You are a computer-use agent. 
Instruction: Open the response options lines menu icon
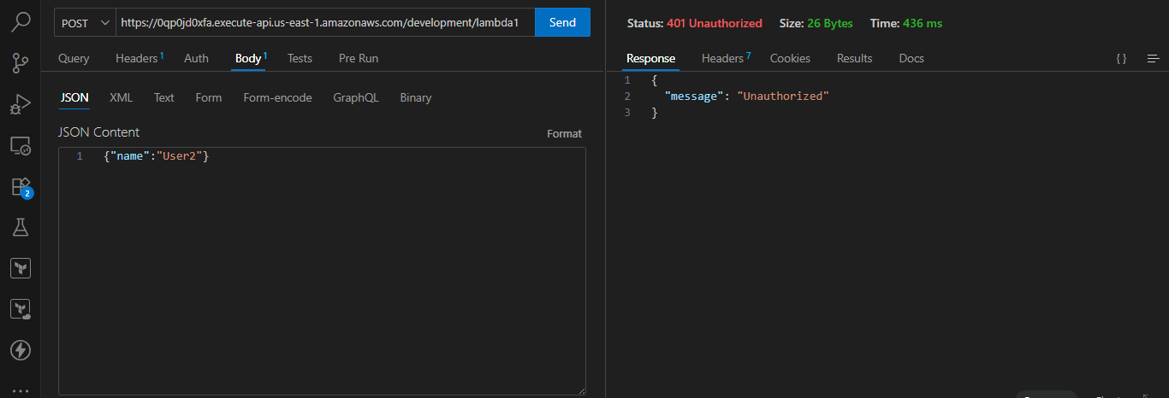[1153, 58]
